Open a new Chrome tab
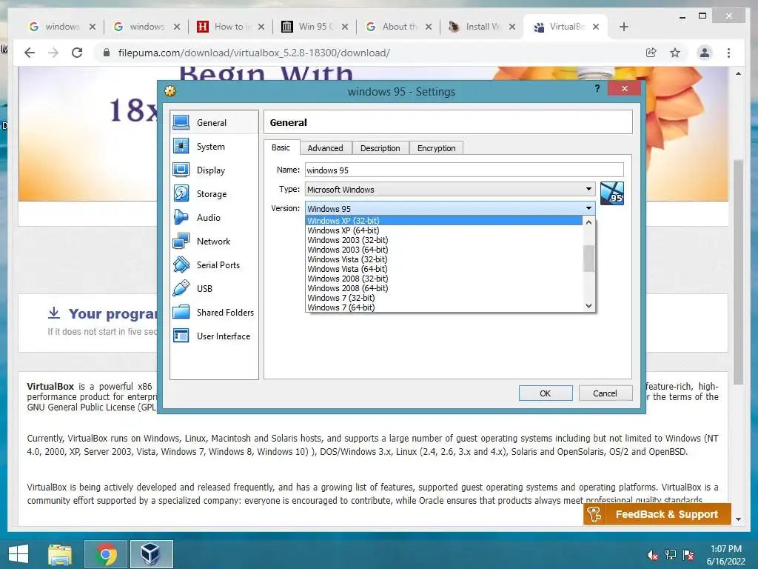 pos(623,27)
